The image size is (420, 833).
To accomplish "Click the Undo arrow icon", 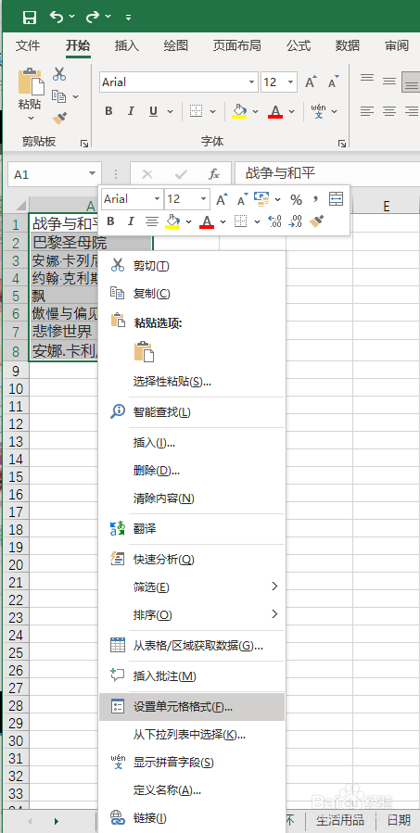I will 57,17.
